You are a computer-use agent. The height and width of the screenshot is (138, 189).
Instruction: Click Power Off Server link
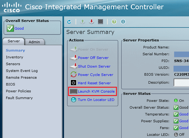(93, 58)
